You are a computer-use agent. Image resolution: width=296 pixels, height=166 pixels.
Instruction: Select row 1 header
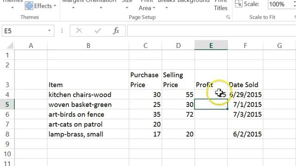coord(7,55)
